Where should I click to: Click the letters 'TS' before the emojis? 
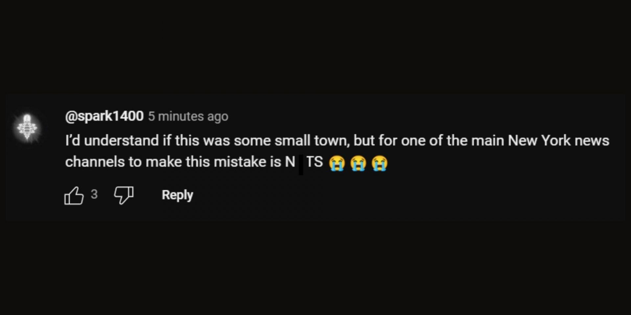point(315,162)
